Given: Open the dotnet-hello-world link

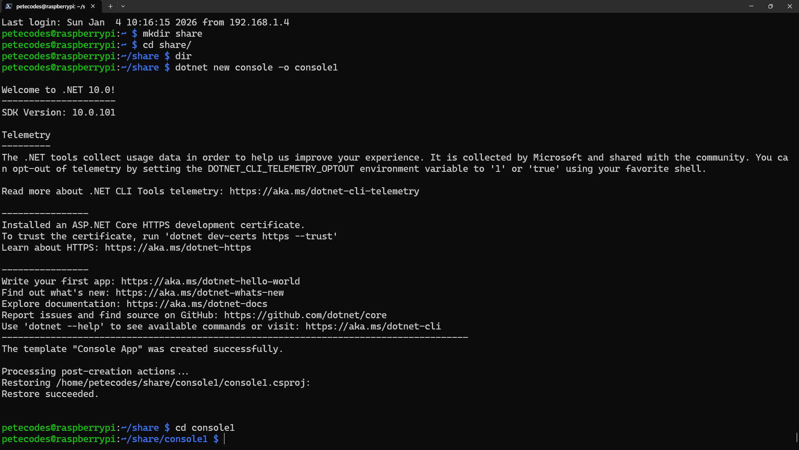Looking at the screenshot, I should pyautogui.click(x=210, y=281).
